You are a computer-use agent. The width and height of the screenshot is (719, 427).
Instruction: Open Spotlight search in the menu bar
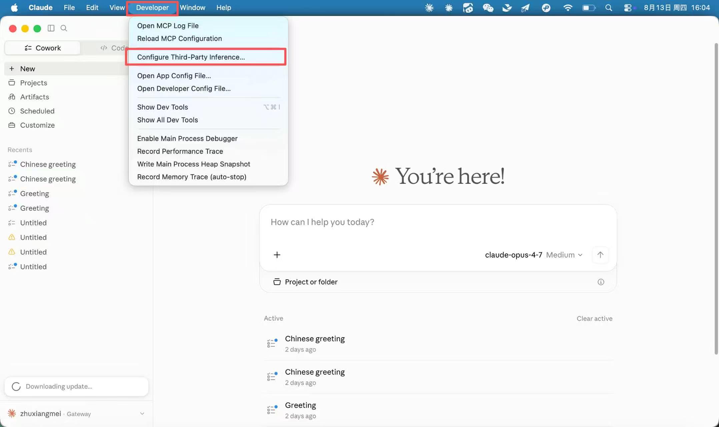[x=609, y=8]
